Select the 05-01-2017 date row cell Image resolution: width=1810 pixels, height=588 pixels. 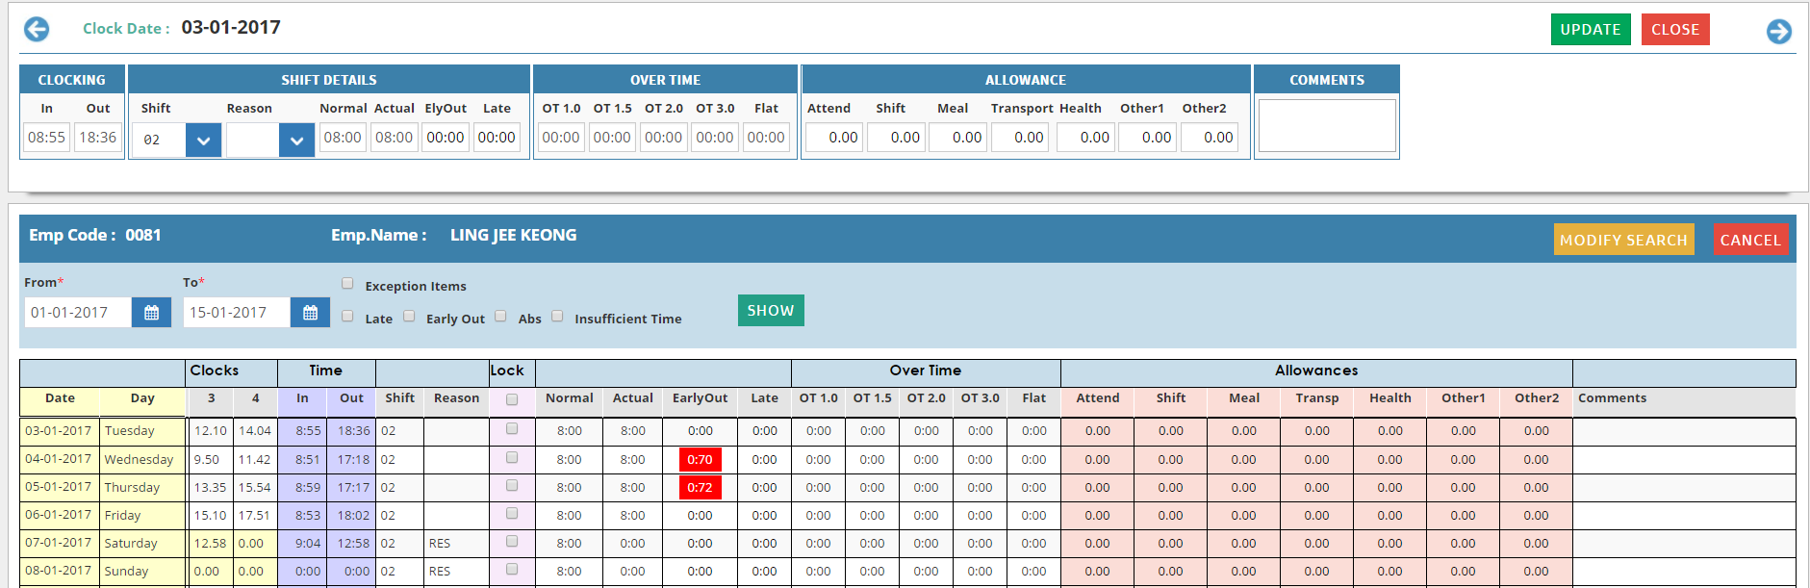point(59,487)
